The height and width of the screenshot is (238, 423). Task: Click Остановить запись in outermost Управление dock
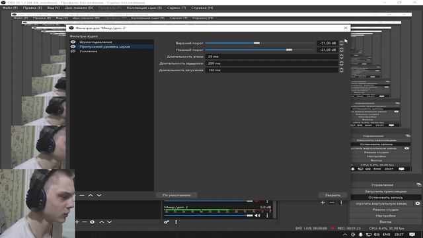385,198
